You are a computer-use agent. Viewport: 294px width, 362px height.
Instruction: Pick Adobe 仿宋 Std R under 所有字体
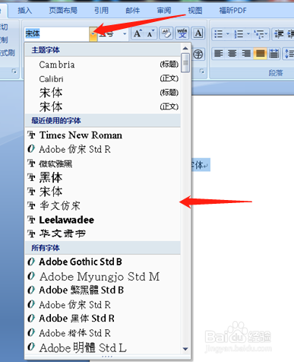point(103,304)
